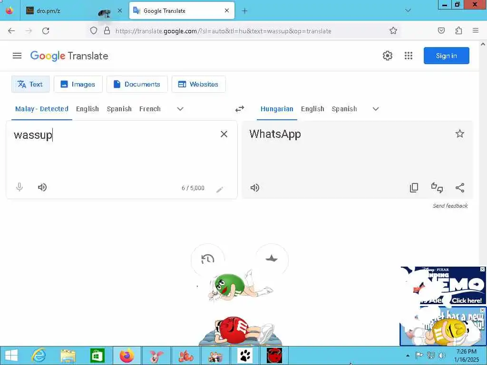
Task: Open the Firefox extensions menu
Action: tap(459, 31)
